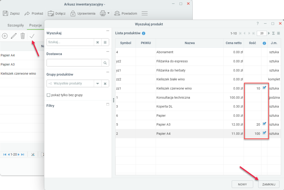Image resolution: width=284 pixels, height=190 pixels.
Task: Click the Dostawca input field
Action: point(74,63)
